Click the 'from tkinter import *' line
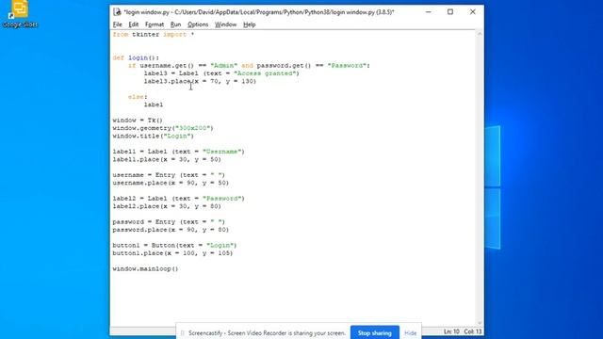Image resolution: width=603 pixels, height=339 pixels. pyautogui.click(x=154, y=35)
